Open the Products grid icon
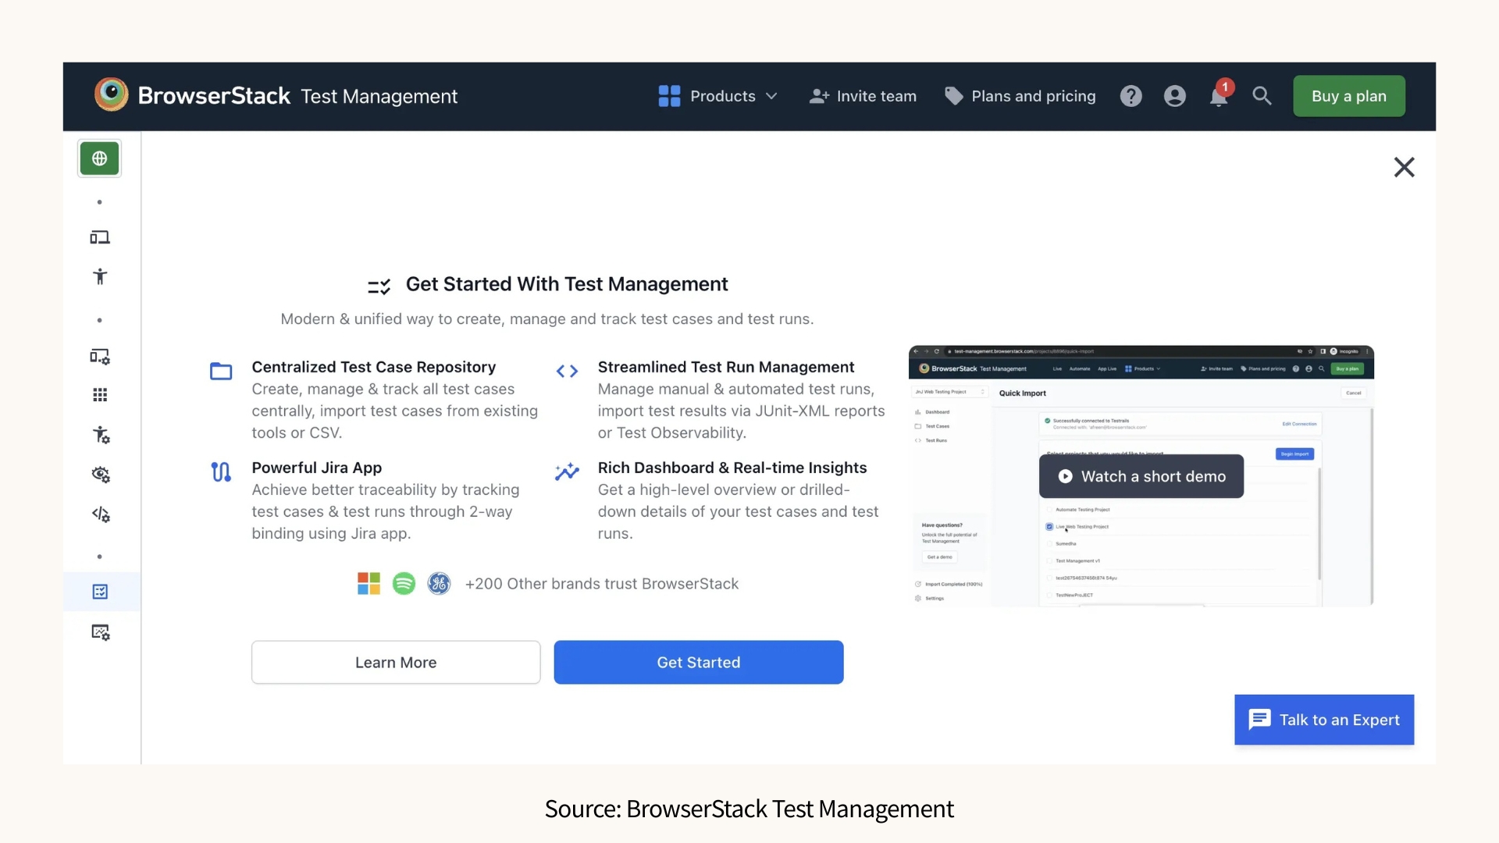Screen dimensions: 1499x843 (669, 96)
